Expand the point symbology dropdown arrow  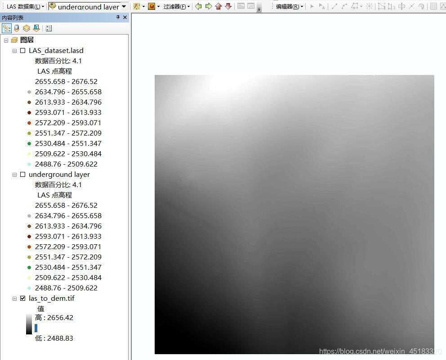pyautogui.click(x=143, y=7)
